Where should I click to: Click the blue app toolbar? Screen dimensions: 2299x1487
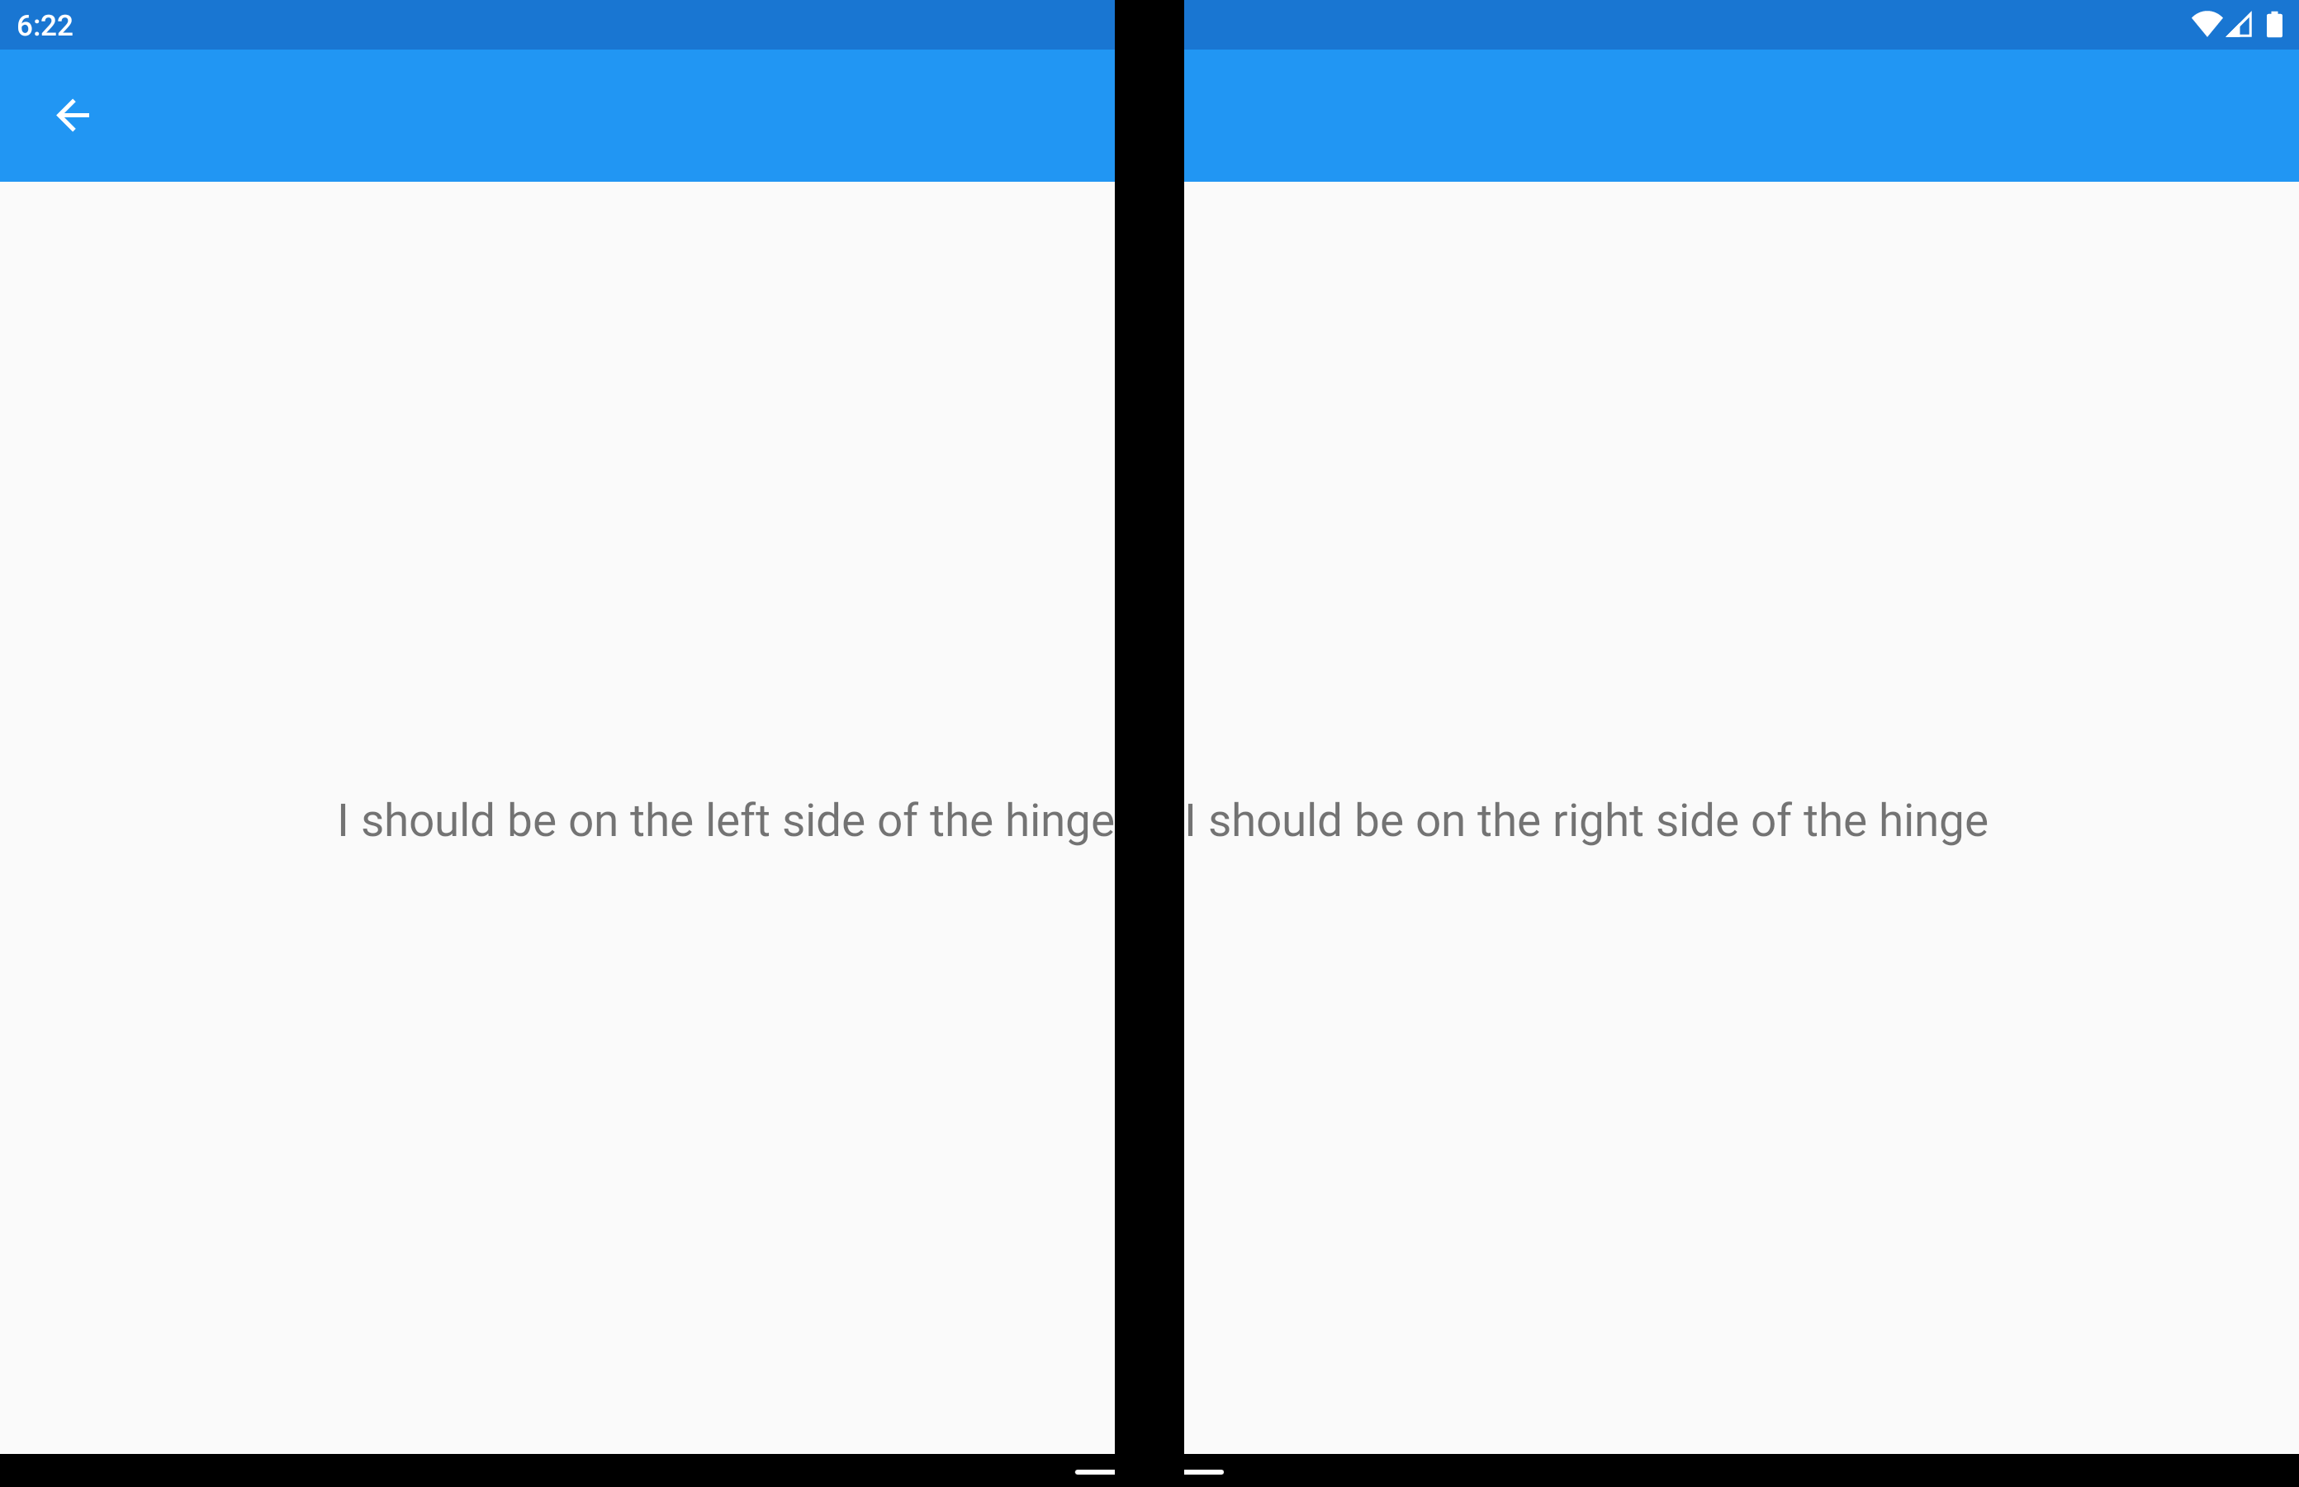pyautogui.click(x=1149, y=114)
